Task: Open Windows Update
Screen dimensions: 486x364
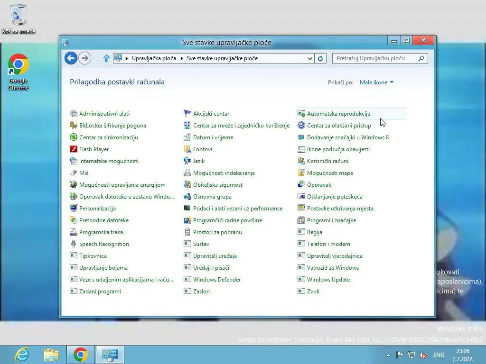Action: 328,280
